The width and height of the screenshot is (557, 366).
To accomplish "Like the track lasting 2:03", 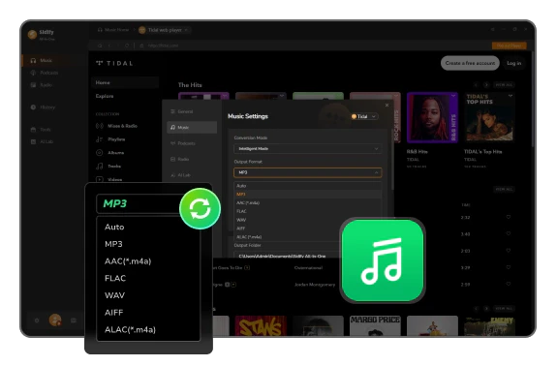I will pos(509,251).
